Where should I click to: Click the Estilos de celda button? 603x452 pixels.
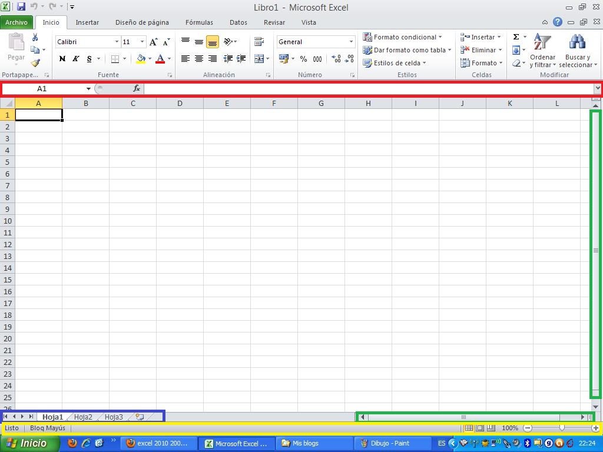(395, 63)
